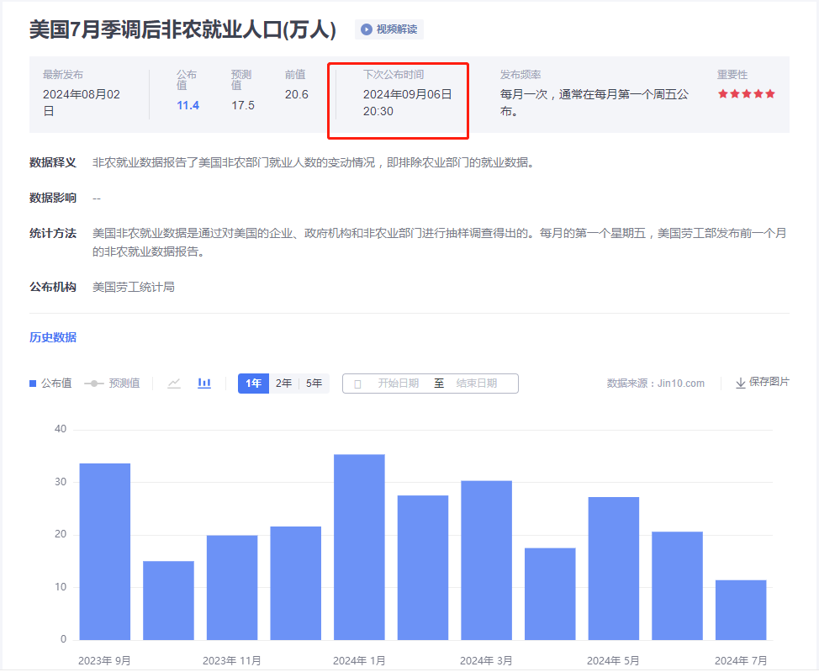
Task: Toggle the 公布值 legend series
Action: click(50, 384)
